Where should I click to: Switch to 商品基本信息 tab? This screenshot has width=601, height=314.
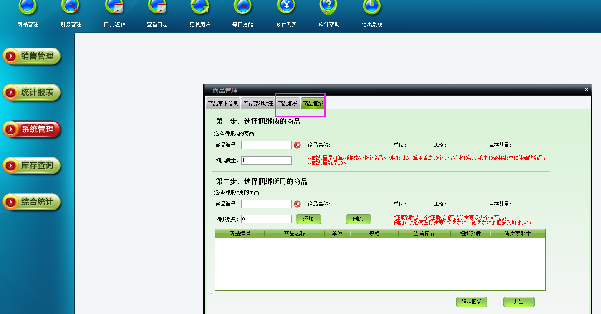click(x=223, y=104)
